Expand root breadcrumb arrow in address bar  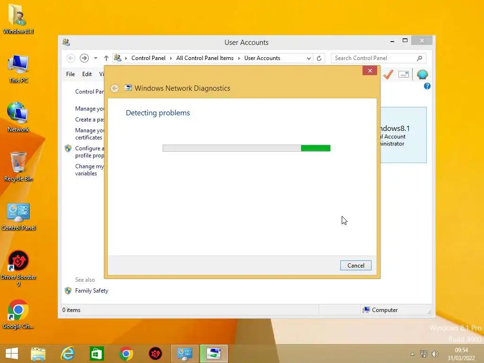(126, 58)
